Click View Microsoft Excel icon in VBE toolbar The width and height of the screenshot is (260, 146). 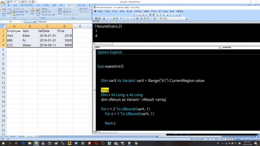(96, 18)
